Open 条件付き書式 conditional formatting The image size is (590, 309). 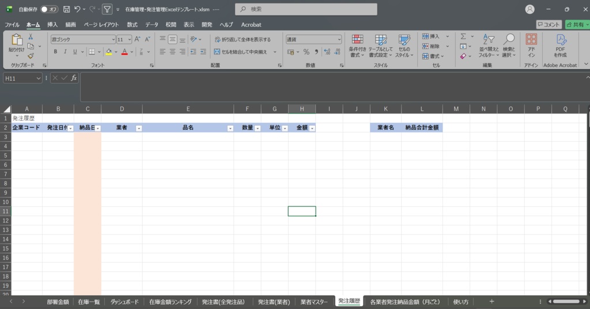(x=357, y=46)
